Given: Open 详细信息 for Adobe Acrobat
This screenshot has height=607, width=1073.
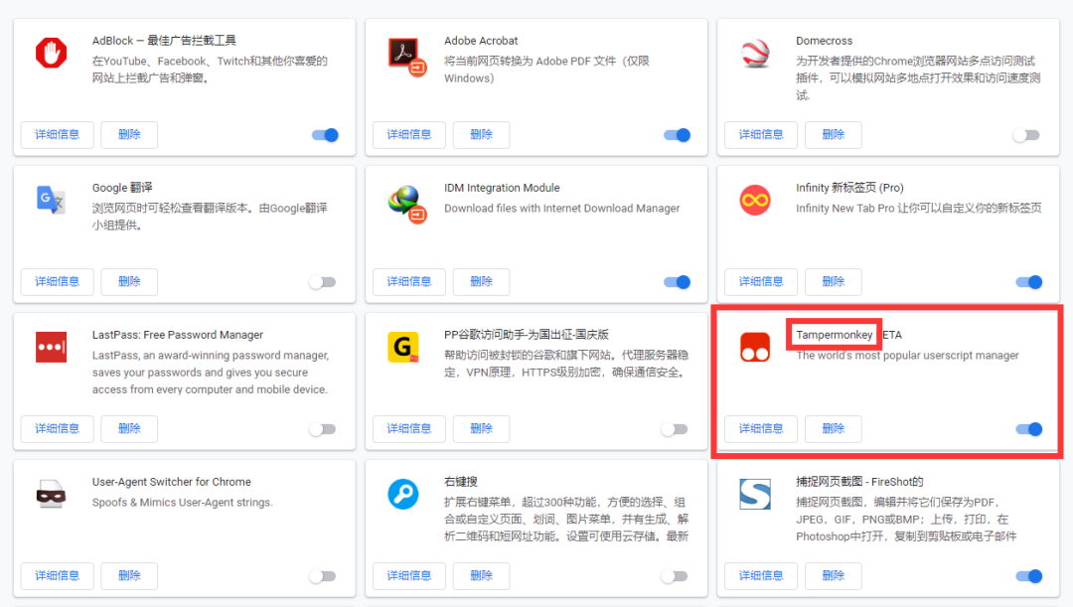Looking at the screenshot, I should pyautogui.click(x=409, y=135).
